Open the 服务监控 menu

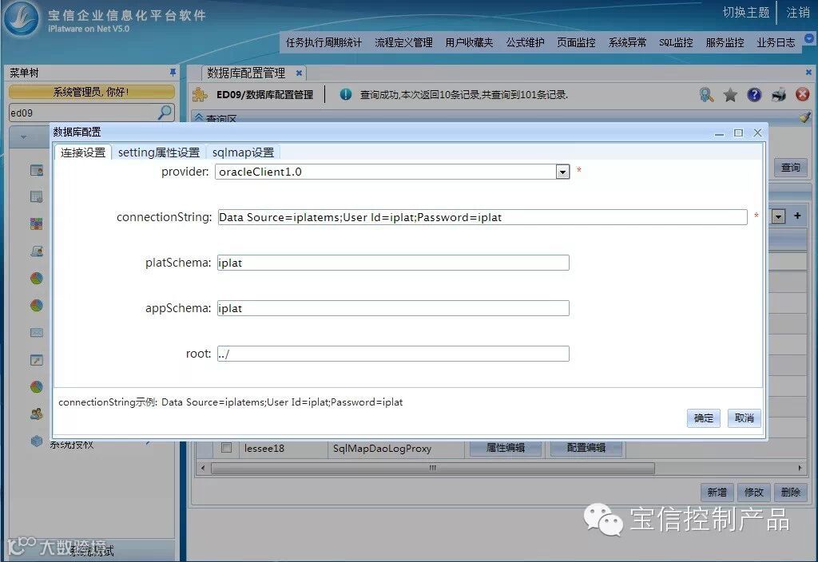(725, 43)
